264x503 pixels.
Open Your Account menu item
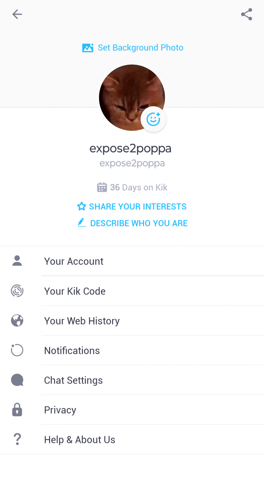click(x=74, y=261)
